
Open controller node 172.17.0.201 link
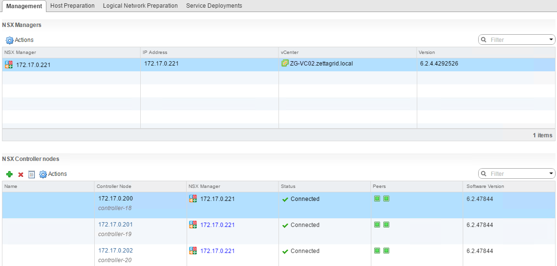tap(116, 224)
